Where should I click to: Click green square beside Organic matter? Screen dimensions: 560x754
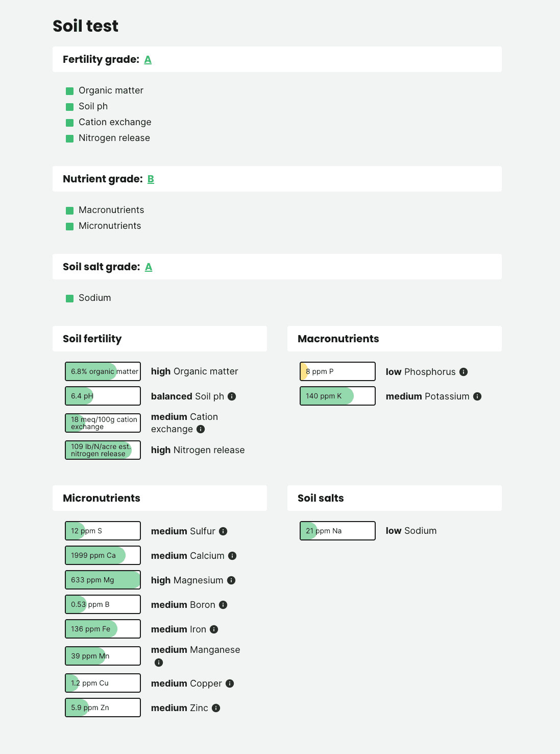click(x=70, y=91)
